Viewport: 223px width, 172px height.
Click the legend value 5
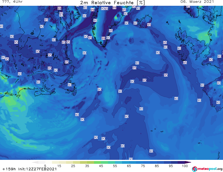pos(45,166)
